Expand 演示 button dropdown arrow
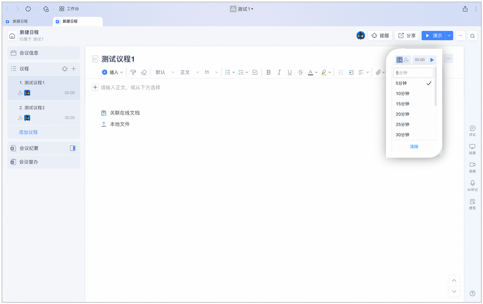483x304 pixels. [449, 36]
